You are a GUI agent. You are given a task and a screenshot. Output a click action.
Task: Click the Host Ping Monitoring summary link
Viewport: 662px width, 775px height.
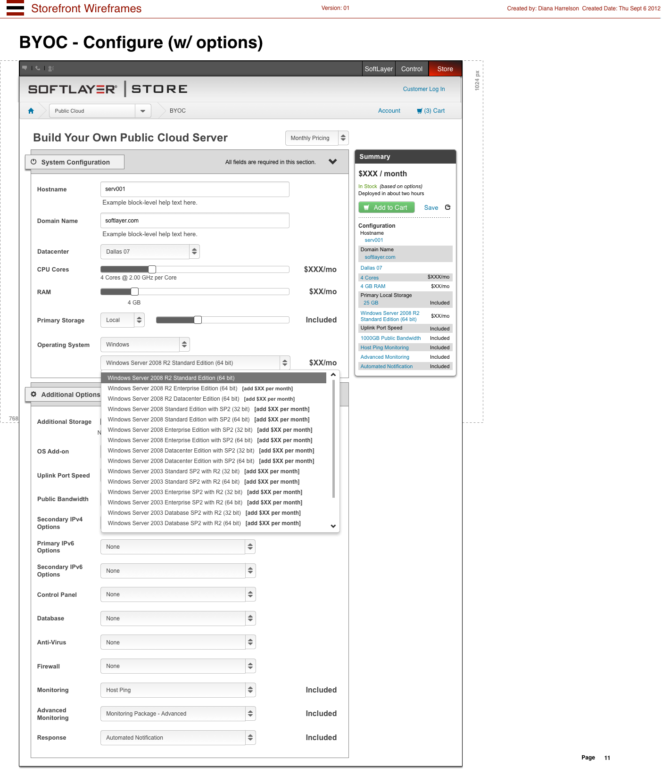coord(384,347)
